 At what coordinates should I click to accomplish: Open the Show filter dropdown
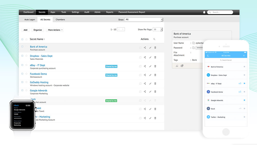click(x=144, y=19)
